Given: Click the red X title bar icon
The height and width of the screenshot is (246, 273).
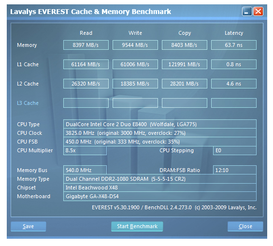Looking at the screenshot, I should point(258,12).
